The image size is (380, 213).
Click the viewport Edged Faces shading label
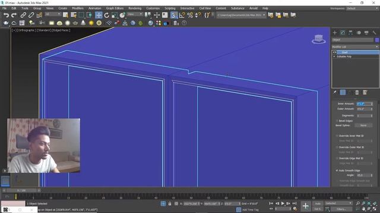click(x=61, y=30)
